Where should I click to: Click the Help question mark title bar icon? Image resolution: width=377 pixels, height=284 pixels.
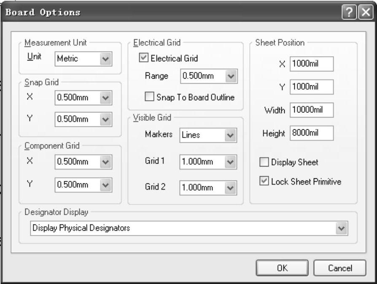point(349,12)
